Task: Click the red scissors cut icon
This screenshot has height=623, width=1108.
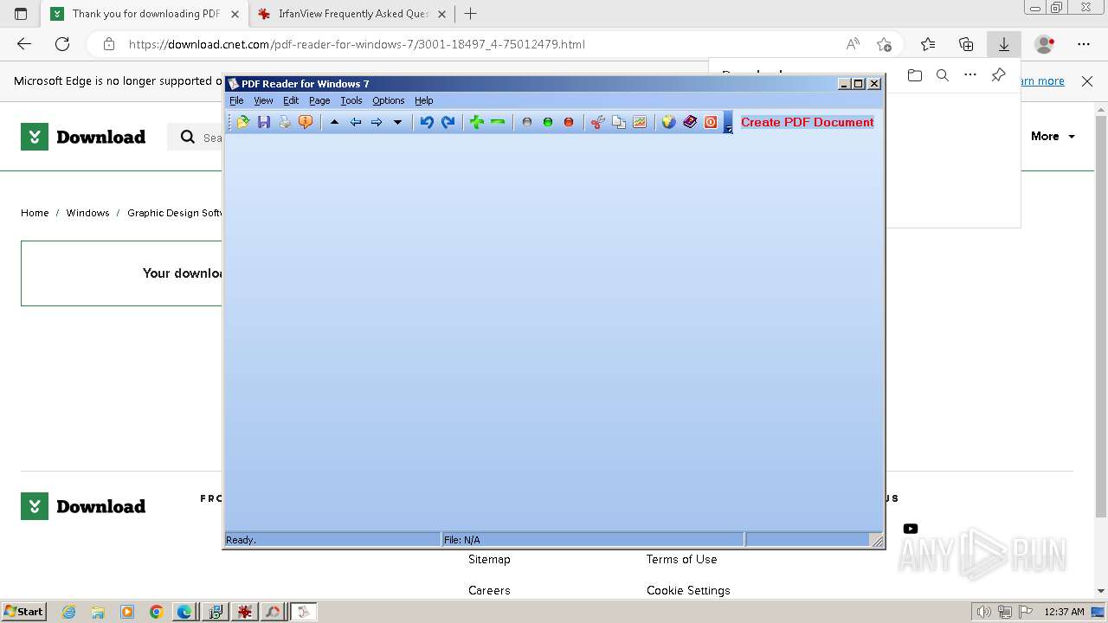Action: [x=598, y=122]
